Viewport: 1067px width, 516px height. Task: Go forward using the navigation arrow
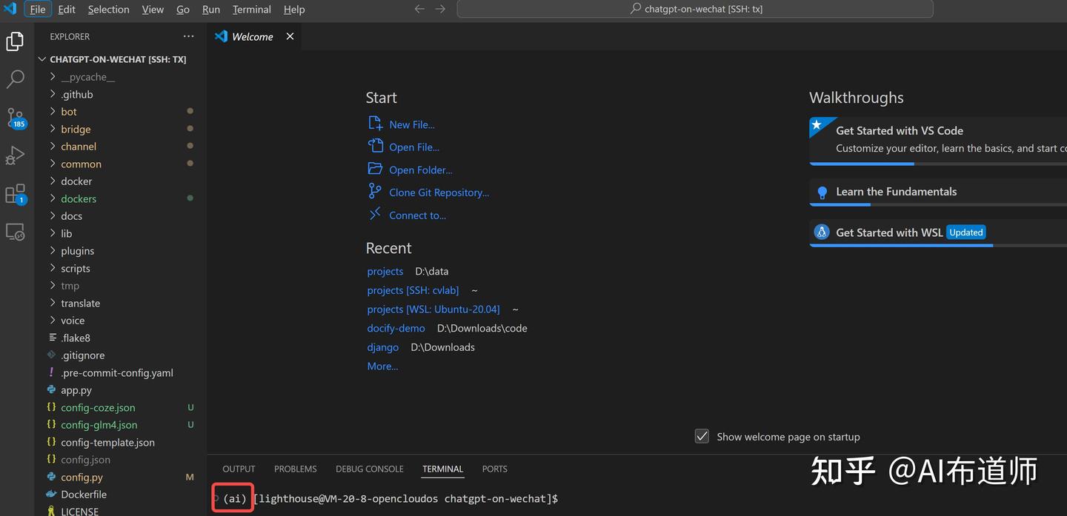pos(440,9)
